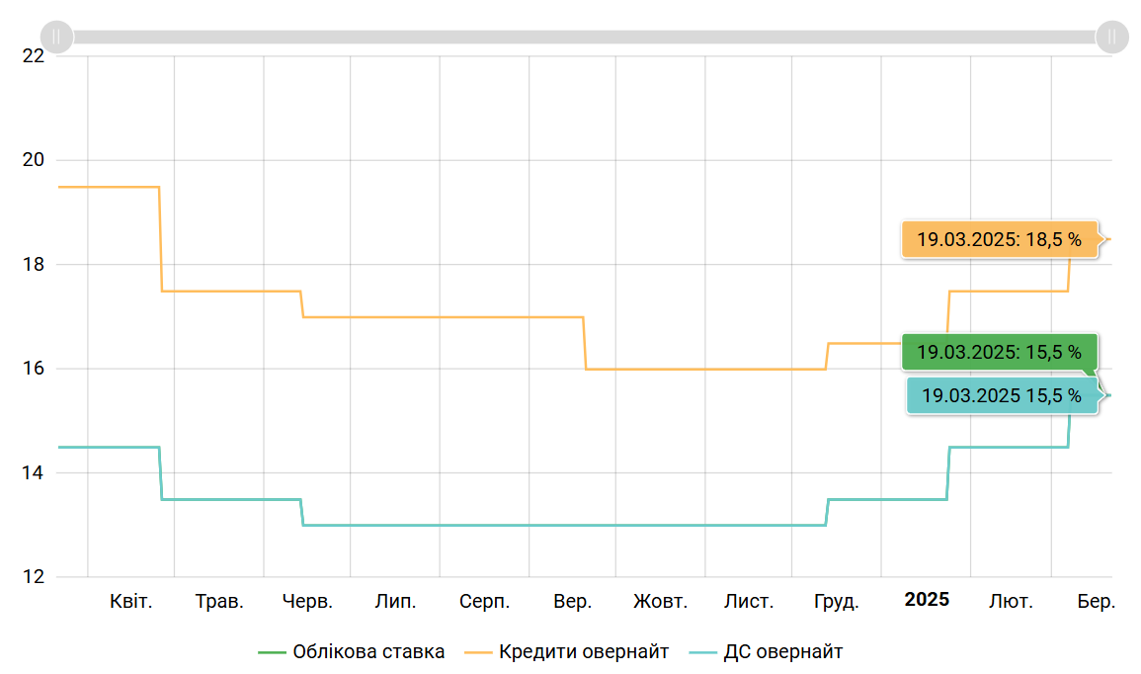The image size is (1141, 674).
Task: Click the Бер. month axis label
Action: [x=1096, y=601]
